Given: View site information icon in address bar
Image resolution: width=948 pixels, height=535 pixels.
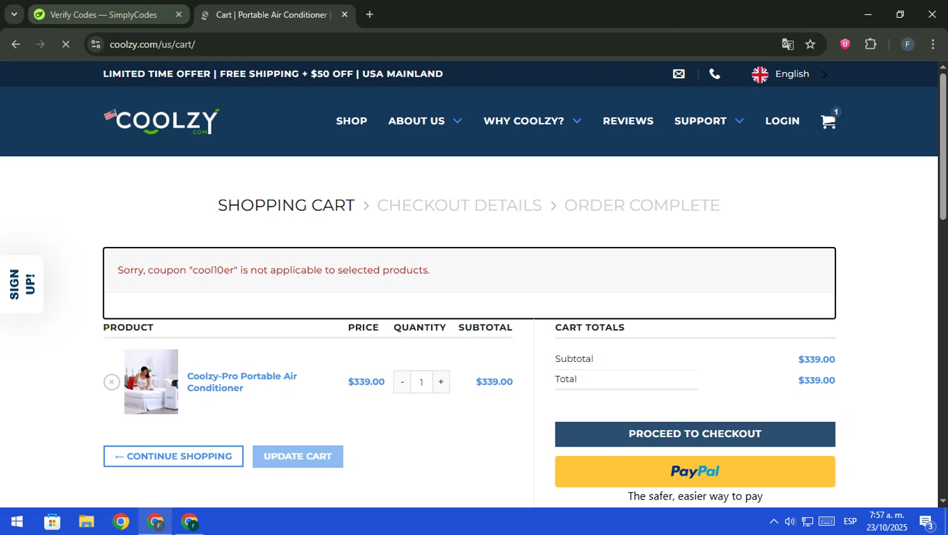Looking at the screenshot, I should pos(96,44).
